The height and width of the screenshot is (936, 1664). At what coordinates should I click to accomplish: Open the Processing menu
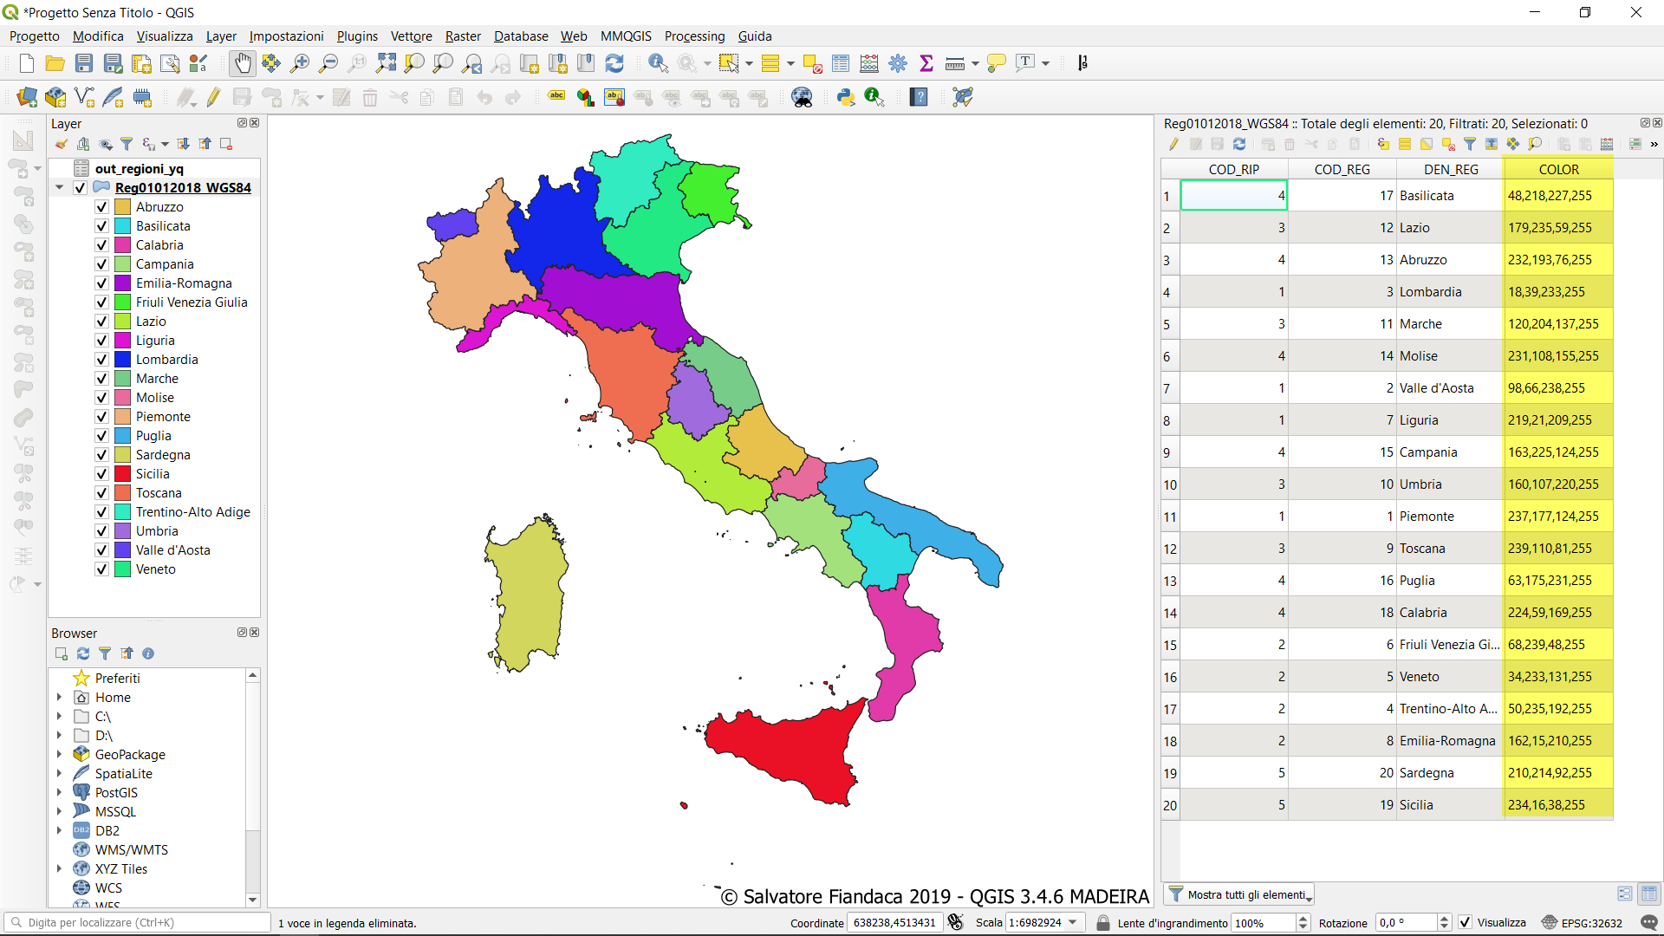[693, 36]
